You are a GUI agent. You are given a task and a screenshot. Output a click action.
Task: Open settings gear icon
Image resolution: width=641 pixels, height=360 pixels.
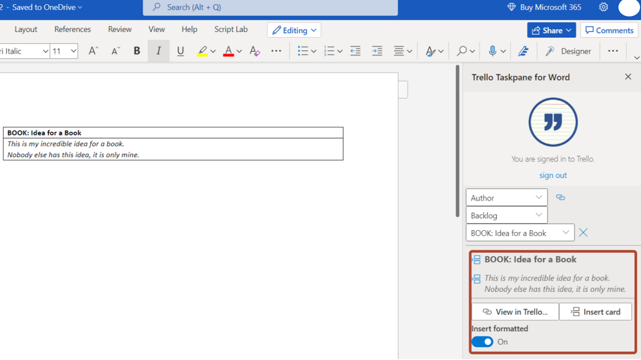click(x=604, y=7)
